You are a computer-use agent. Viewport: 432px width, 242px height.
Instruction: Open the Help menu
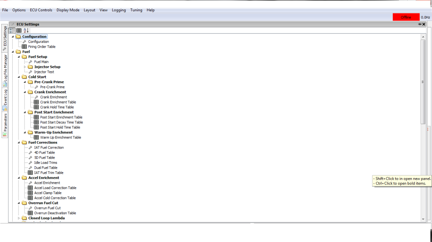[150, 10]
